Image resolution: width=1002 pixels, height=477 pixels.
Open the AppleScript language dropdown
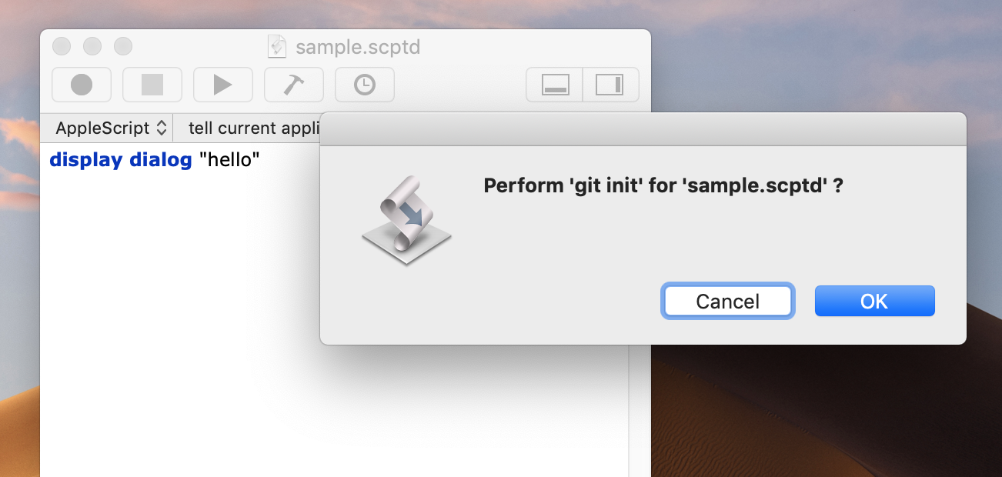coord(112,128)
